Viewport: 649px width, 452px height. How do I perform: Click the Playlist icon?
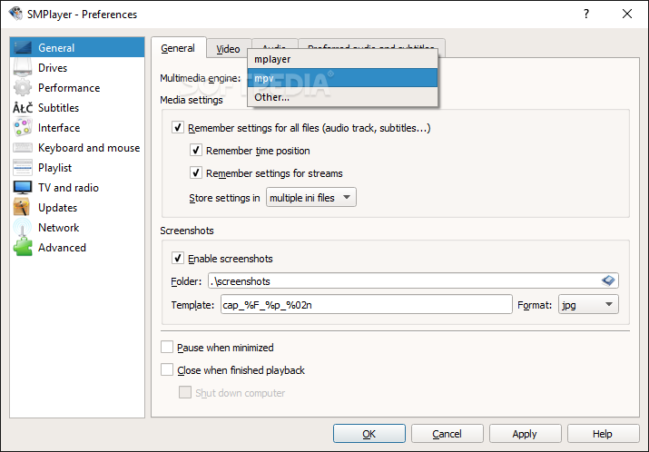click(23, 168)
